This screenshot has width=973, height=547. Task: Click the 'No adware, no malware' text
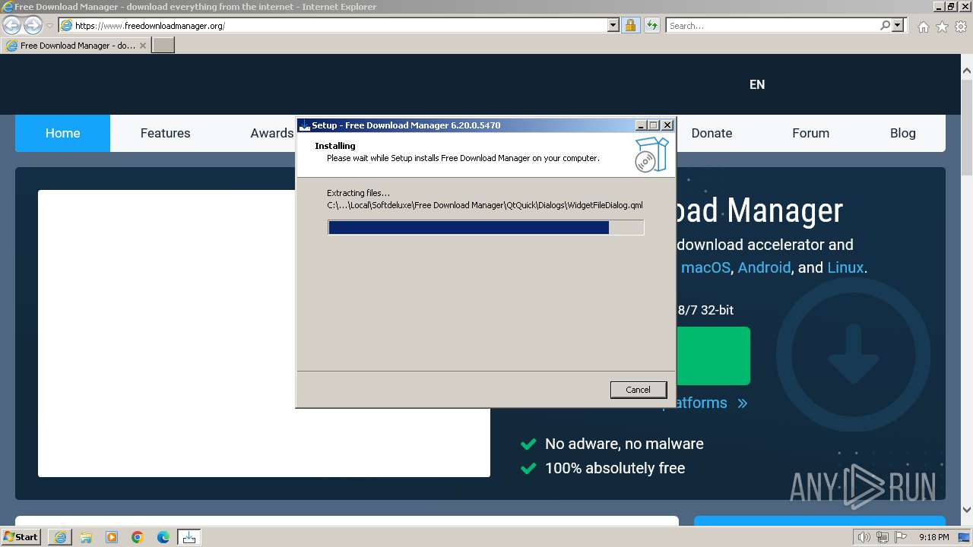tap(624, 444)
